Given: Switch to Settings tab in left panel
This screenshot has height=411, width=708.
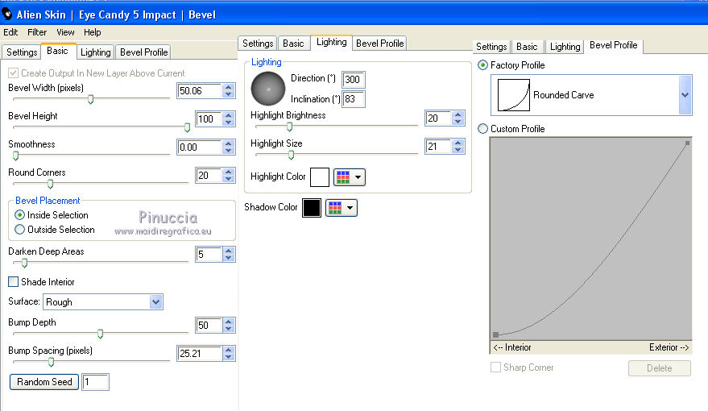Looking at the screenshot, I should 22,52.
